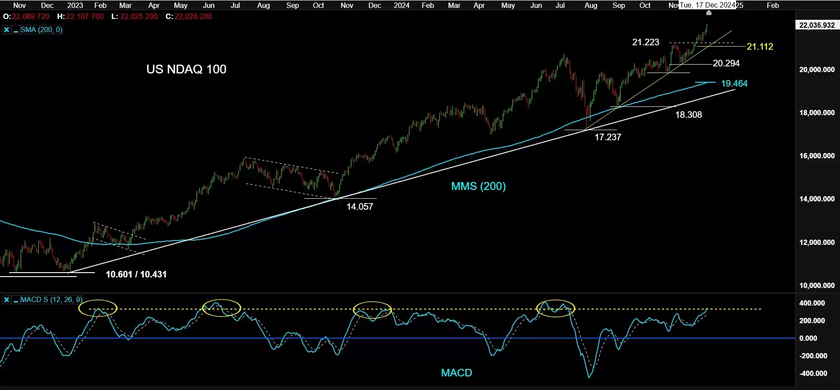The width and height of the screenshot is (840, 390).
Task: Click the -200.000 MACD axis label
Action: pos(813,356)
